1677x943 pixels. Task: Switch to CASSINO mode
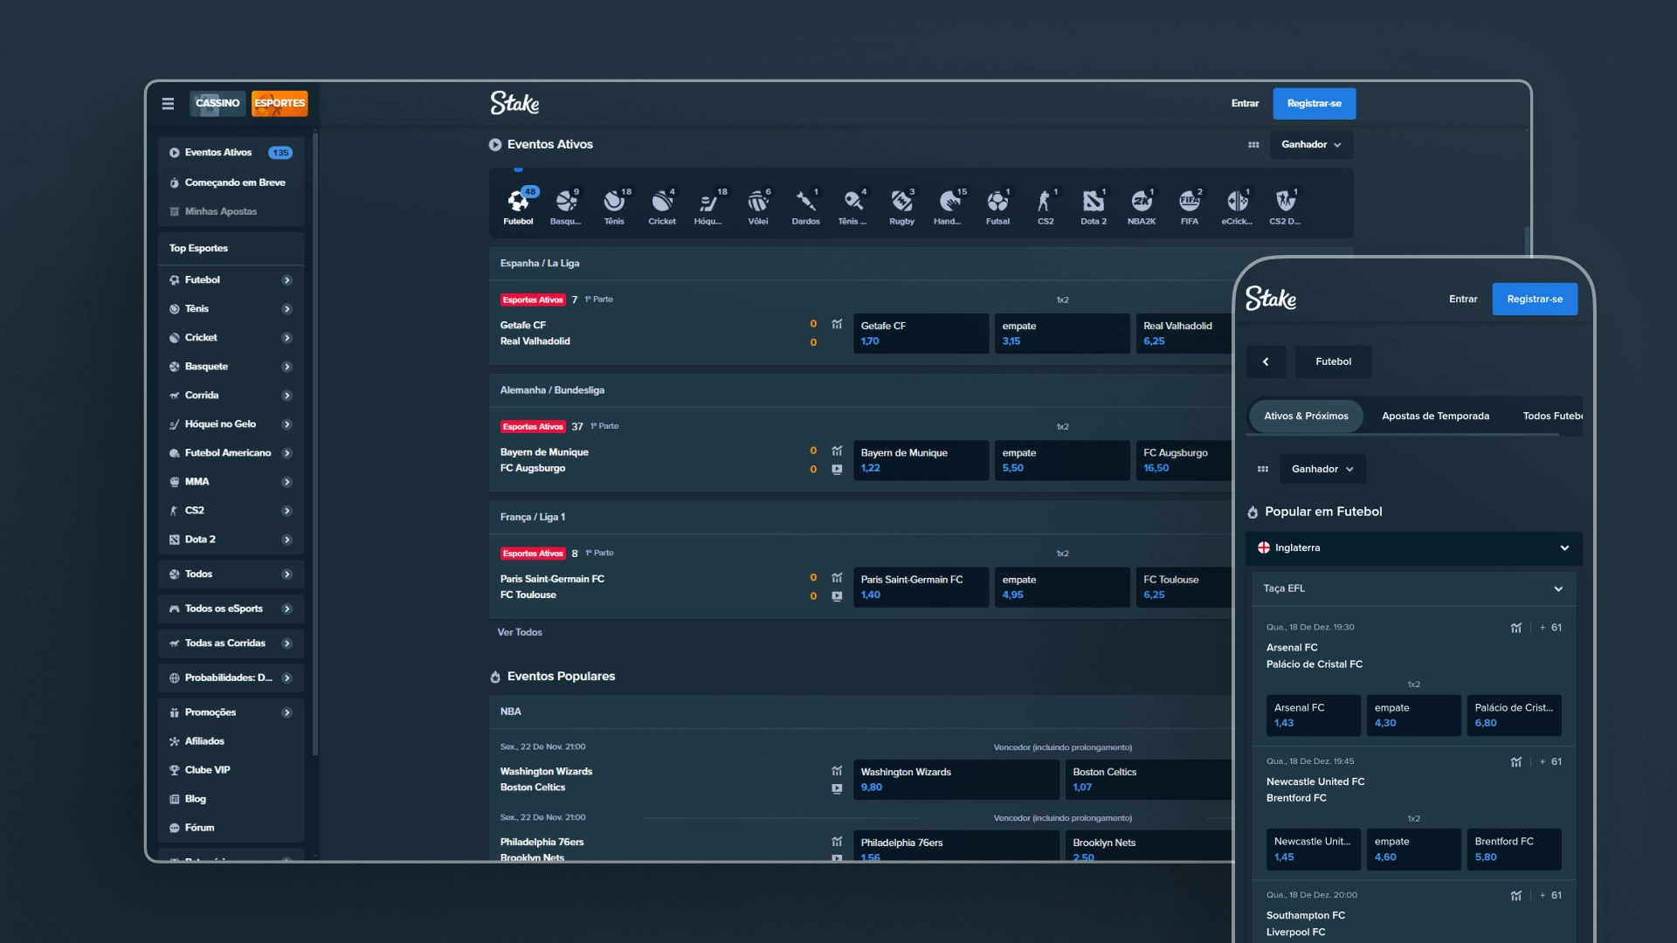pyautogui.click(x=217, y=103)
